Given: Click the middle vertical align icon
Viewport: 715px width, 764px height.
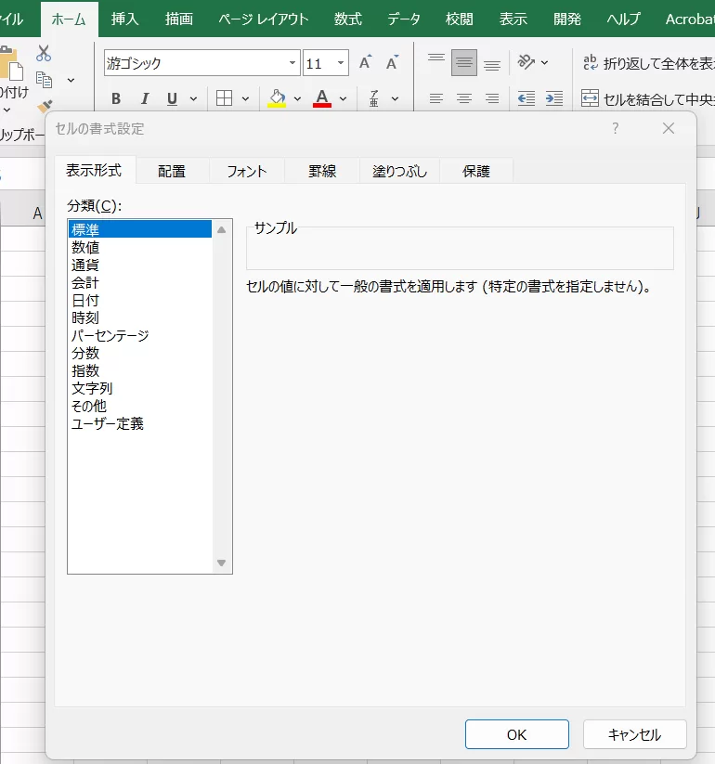Looking at the screenshot, I should point(464,63).
